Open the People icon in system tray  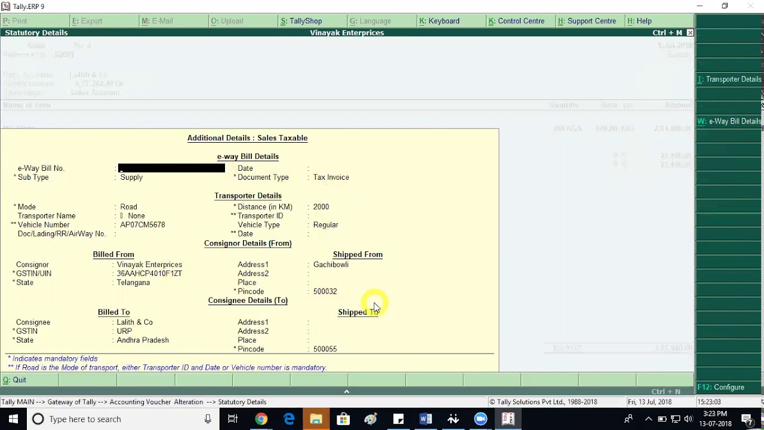point(628,419)
